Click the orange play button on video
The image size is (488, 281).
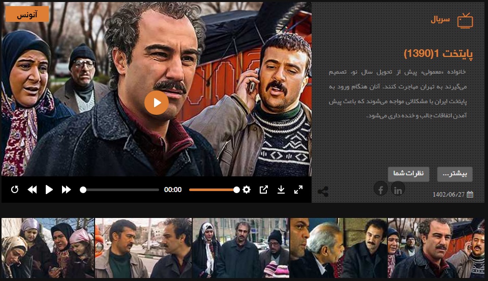tap(156, 103)
